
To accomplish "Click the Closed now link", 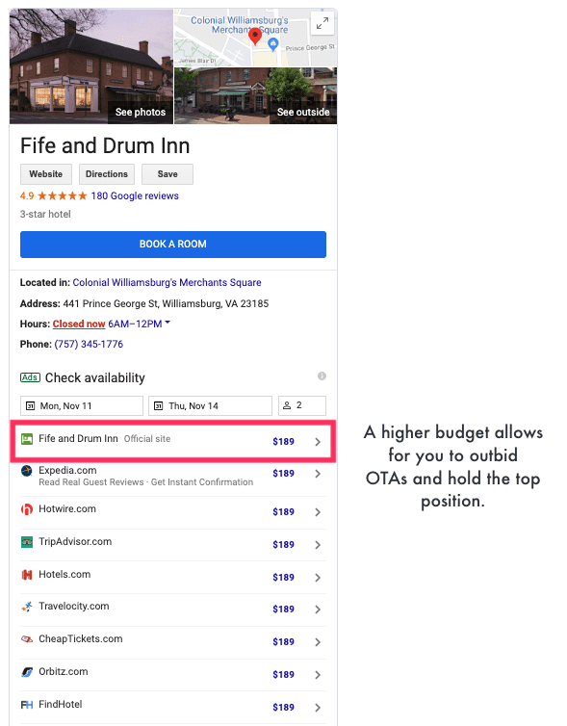I will [79, 324].
